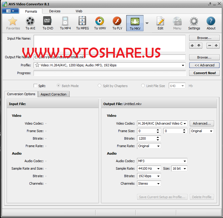
Task: Click Save Current Setup as Profile
Action: click(162, 197)
